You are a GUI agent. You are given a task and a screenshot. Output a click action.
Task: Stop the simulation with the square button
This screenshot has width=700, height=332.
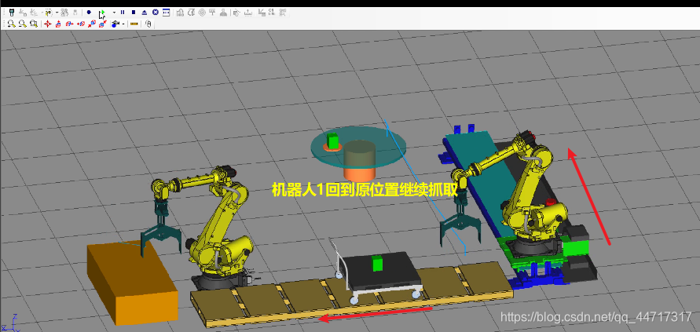(x=134, y=13)
